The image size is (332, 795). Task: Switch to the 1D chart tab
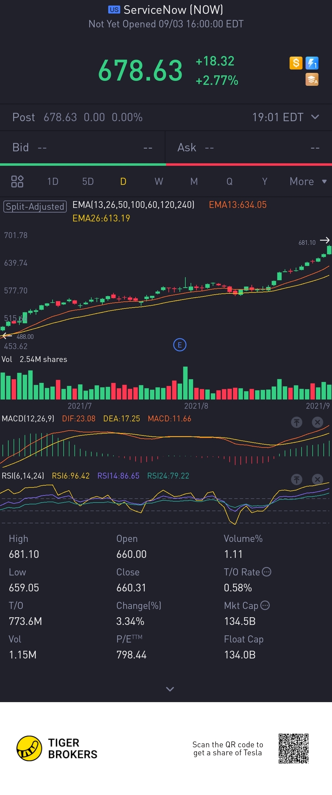pyautogui.click(x=53, y=181)
